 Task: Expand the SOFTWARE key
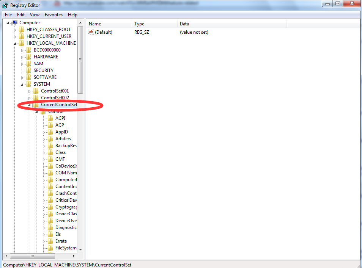(x=22, y=78)
